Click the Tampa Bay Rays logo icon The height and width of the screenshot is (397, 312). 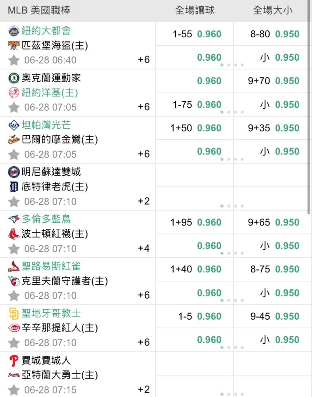point(13,125)
